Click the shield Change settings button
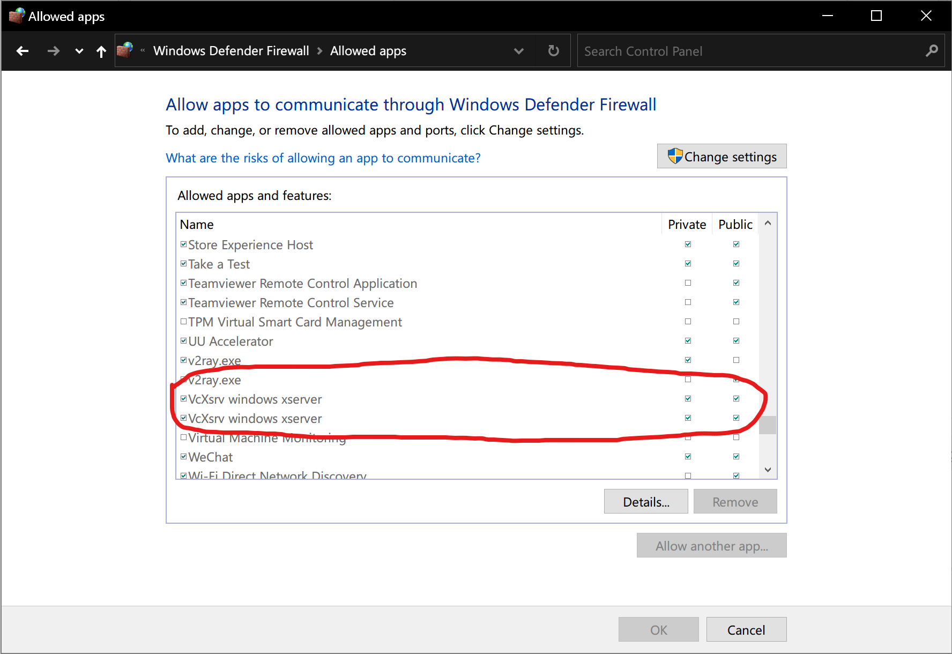The height and width of the screenshot is (654, 952). coord(722,157)
